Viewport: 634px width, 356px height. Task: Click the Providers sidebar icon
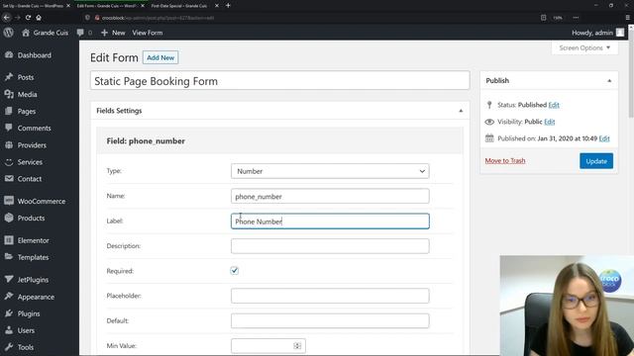[x=9, y=145]
